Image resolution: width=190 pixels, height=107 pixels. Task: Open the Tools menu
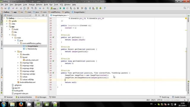(56, 5)
